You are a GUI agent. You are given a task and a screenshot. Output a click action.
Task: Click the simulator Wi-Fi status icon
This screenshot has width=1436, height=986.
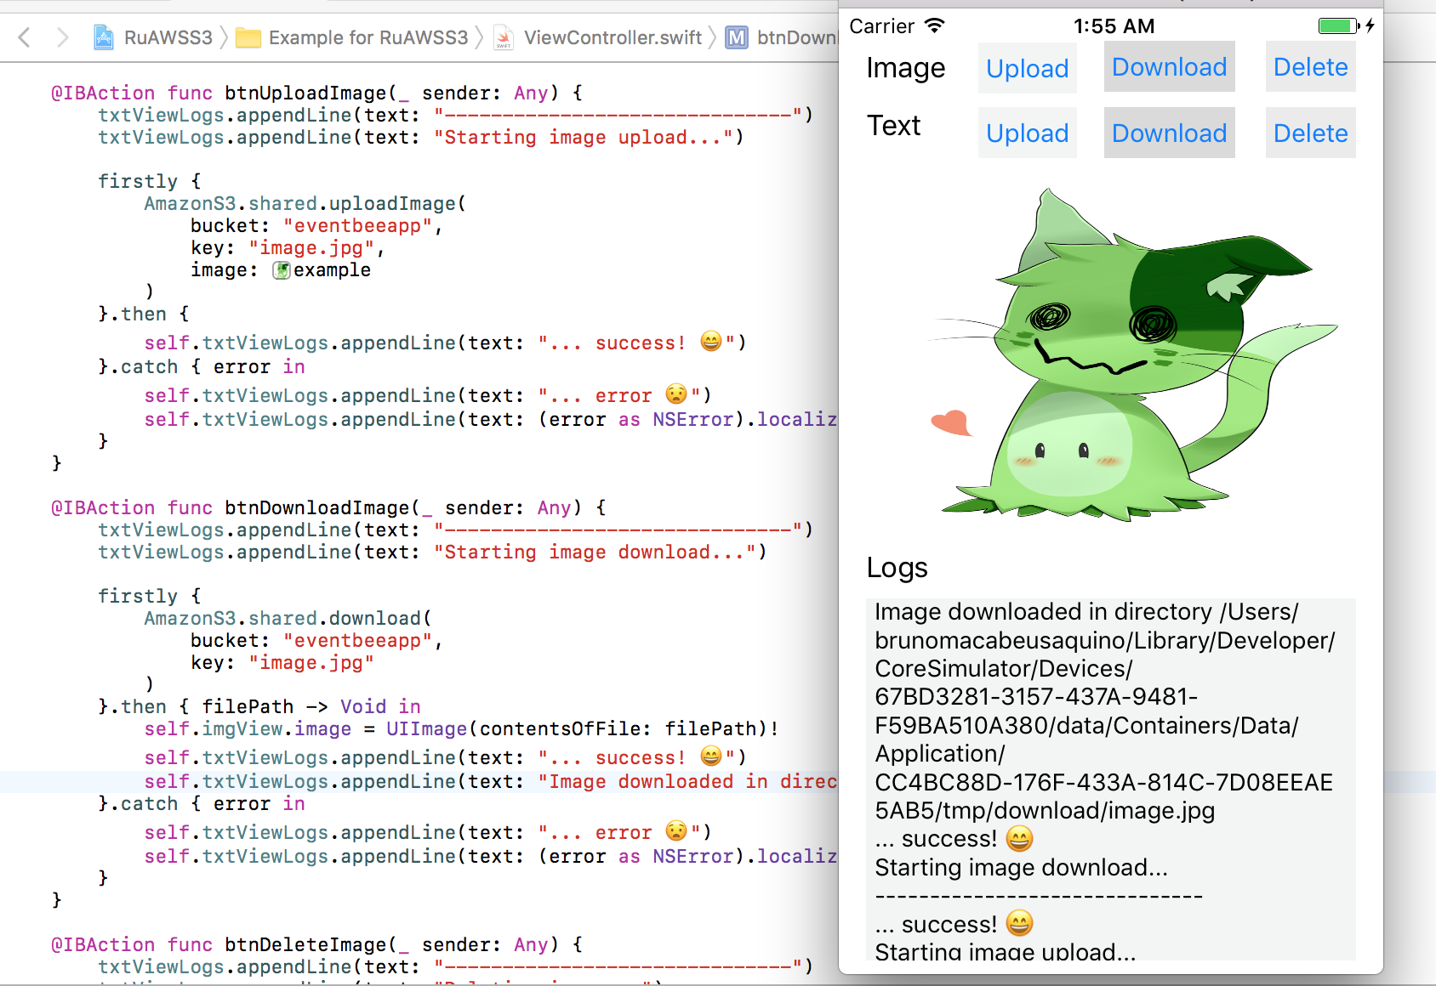(935, 25)
